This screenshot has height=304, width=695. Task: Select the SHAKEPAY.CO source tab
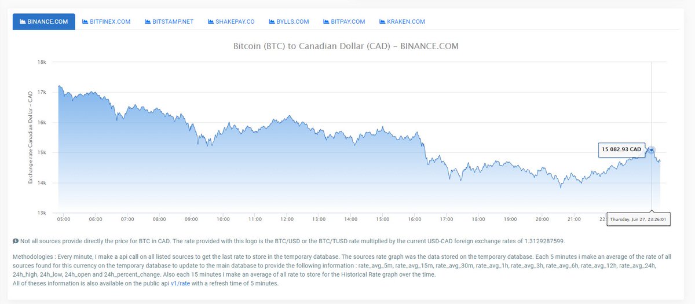231,22
